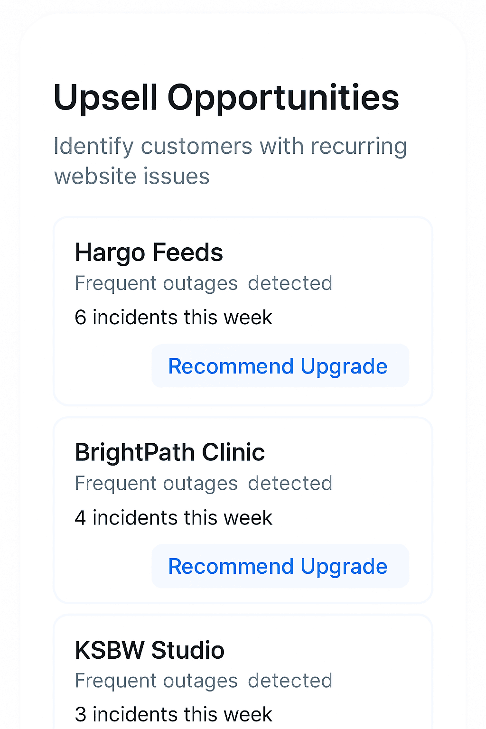Click the 4 incidents this week text
Screen dimensions: 486x729
[x=173, y=517]
